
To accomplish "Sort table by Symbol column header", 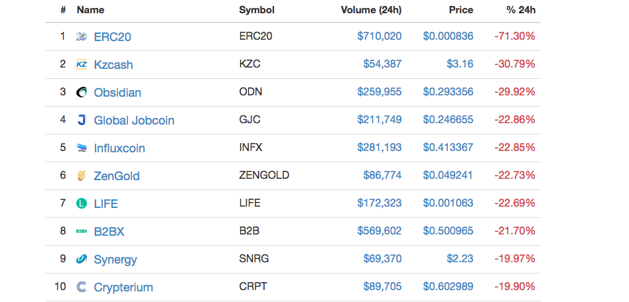I will pos(256,10).
